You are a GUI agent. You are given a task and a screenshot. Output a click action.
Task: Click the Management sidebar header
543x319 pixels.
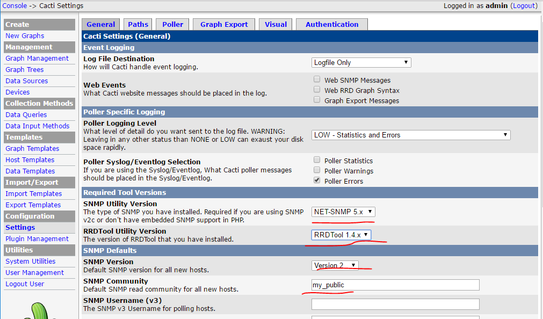click(40, 47)
